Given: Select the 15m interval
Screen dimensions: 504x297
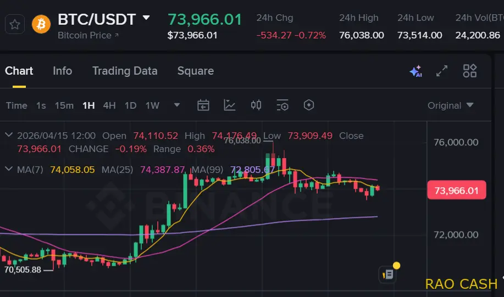Looking at the screenshot, I should tap(64, 105).
